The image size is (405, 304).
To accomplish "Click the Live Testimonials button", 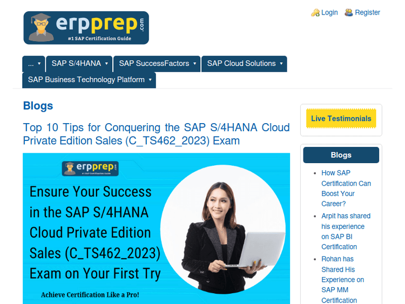I will (x=341, y=119).
